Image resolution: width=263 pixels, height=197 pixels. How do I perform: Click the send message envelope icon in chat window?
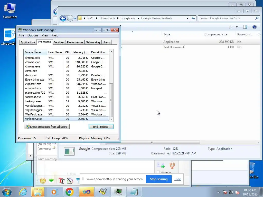pos(161,165)
